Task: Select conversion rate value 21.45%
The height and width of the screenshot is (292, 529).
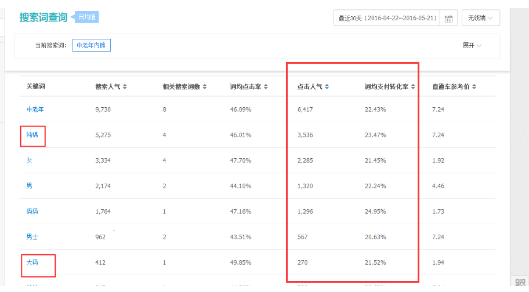Action: (x=375, y=160)
